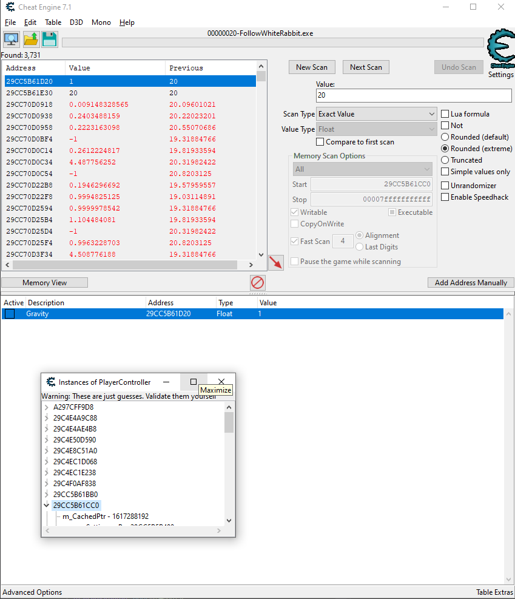Select the Truncated radio option

(445, 160)
